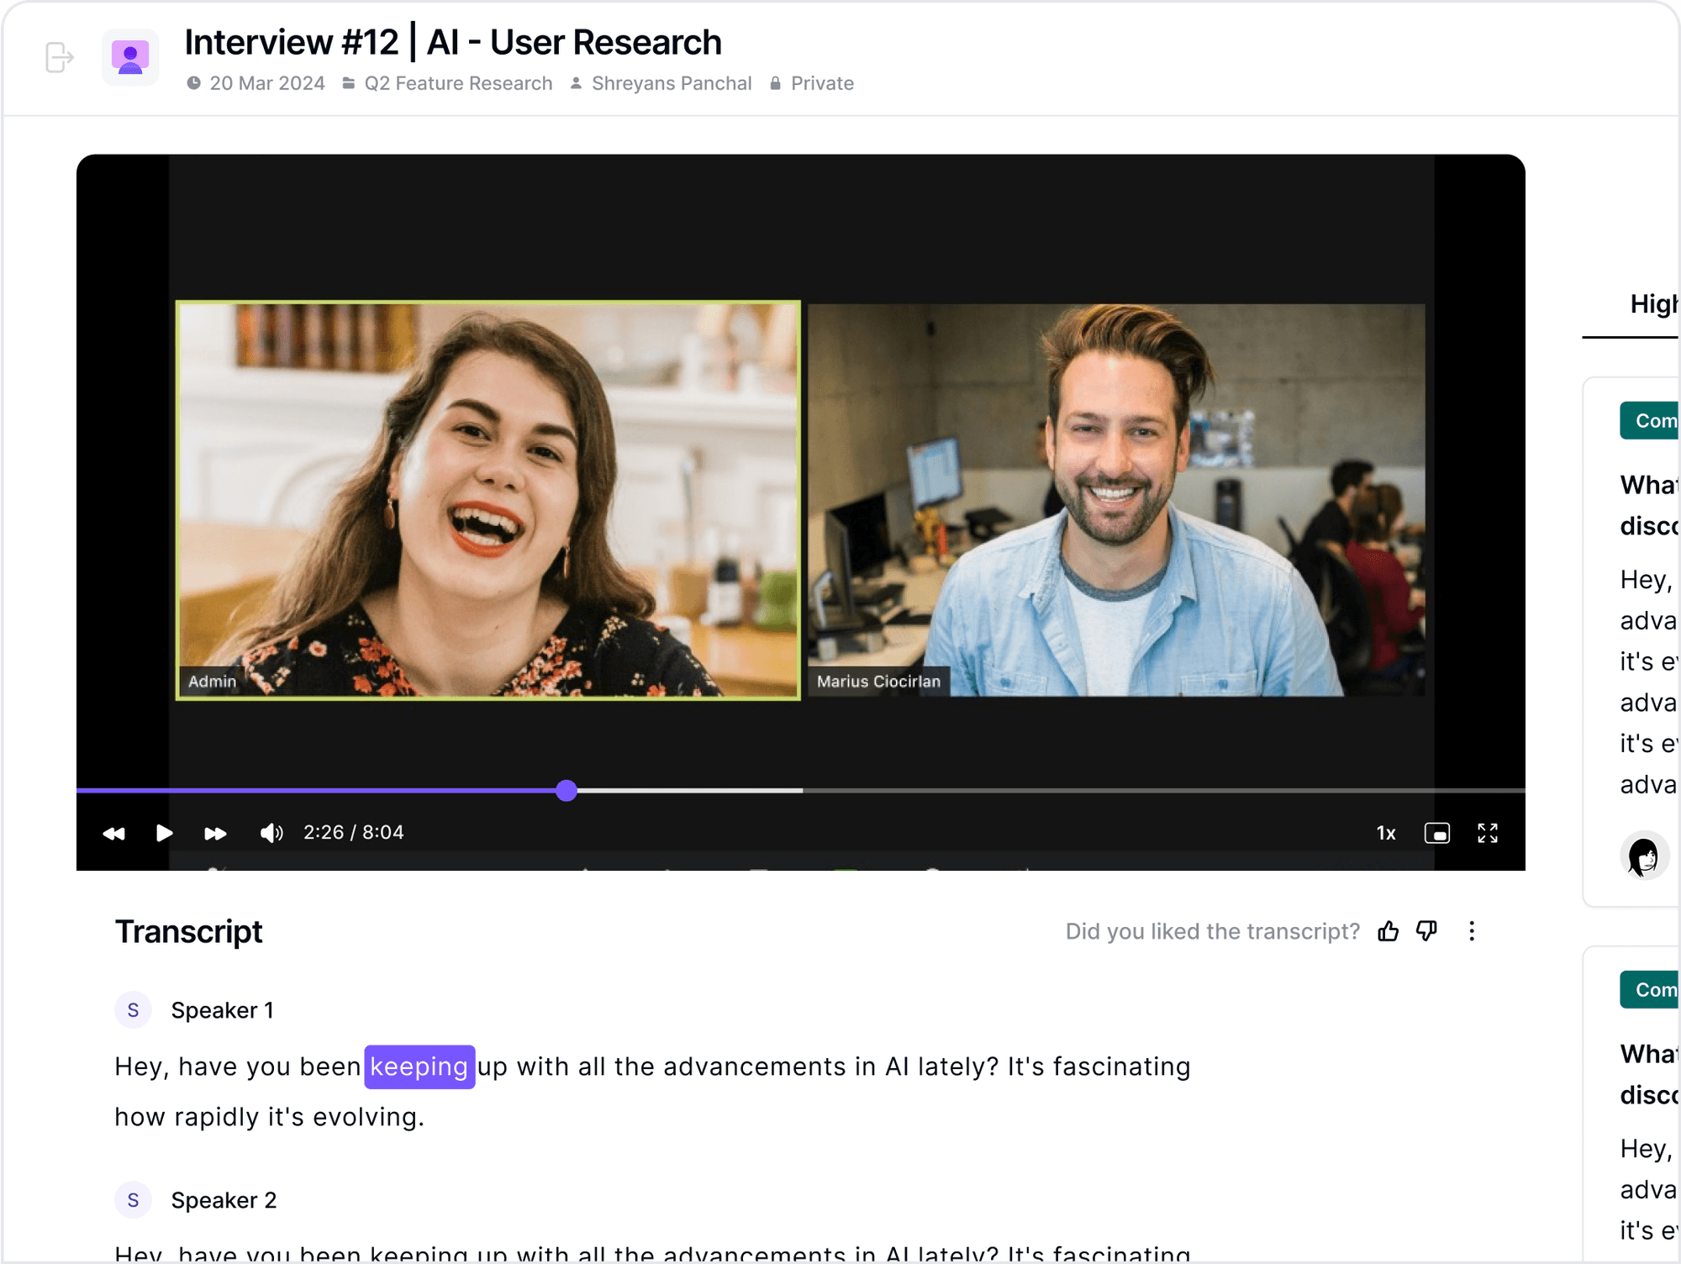1681x1264 pixels.
Task: Click the Shreyans Panchal owner label
Action: [x=671, y=83]
